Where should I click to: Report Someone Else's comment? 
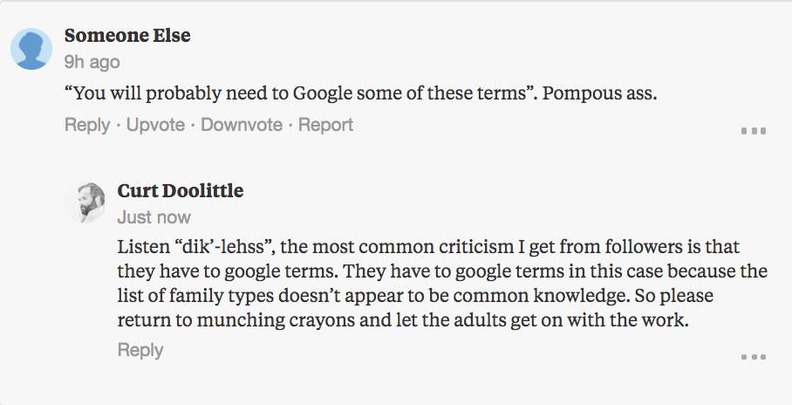[x=325, y=125]
